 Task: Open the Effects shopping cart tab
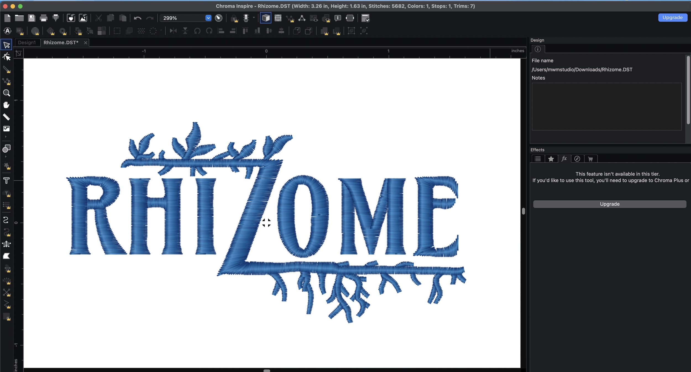pos(591,159)
